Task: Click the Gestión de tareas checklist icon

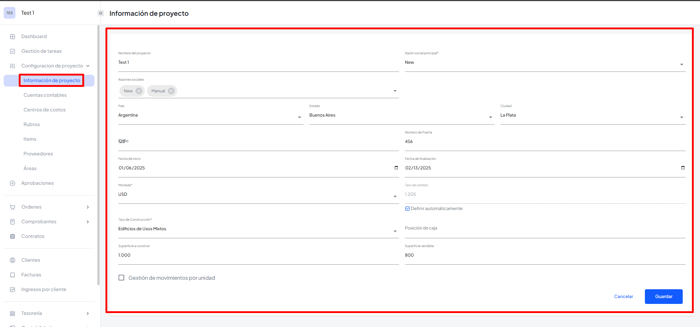Action: coord(12,51)
